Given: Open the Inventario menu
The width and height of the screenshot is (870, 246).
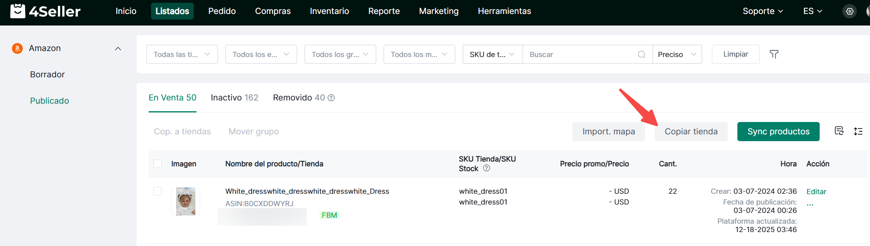Looking at the screenshot, I should [329, 11].
